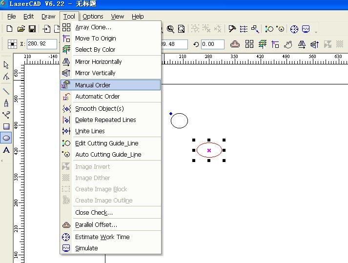Screen dimensions: 348x263
Task: Select the arrow pick tool
Action: [6, 65]
